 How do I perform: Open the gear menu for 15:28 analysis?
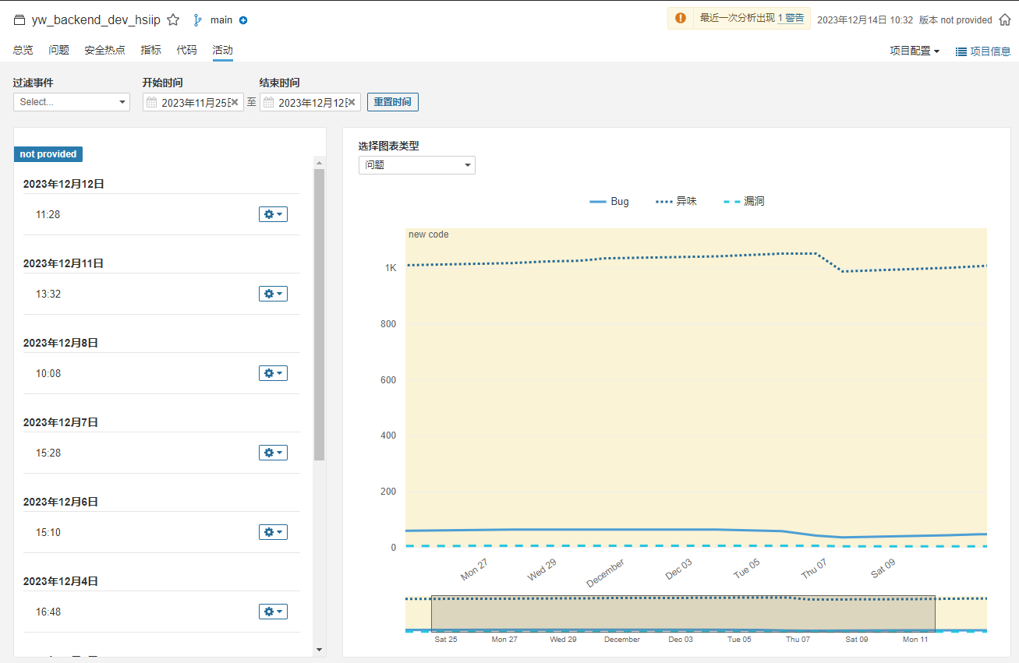point(273,453)
